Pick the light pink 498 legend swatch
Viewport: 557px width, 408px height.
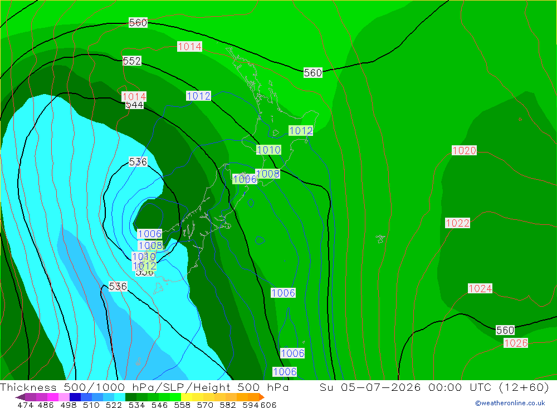(64, 397)
